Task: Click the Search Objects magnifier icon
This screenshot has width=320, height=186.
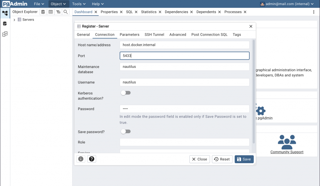Action: click(66, 12)
